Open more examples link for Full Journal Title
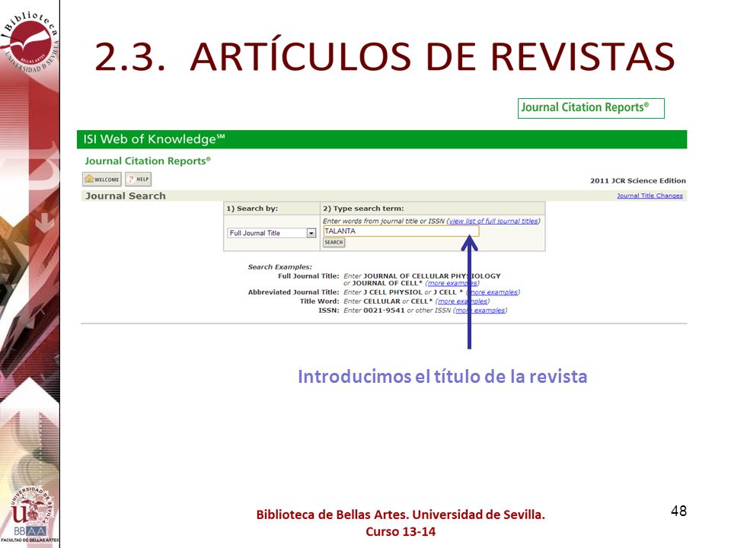The height and width of the screenshot is (548, 731). click(x=452, y=283)
